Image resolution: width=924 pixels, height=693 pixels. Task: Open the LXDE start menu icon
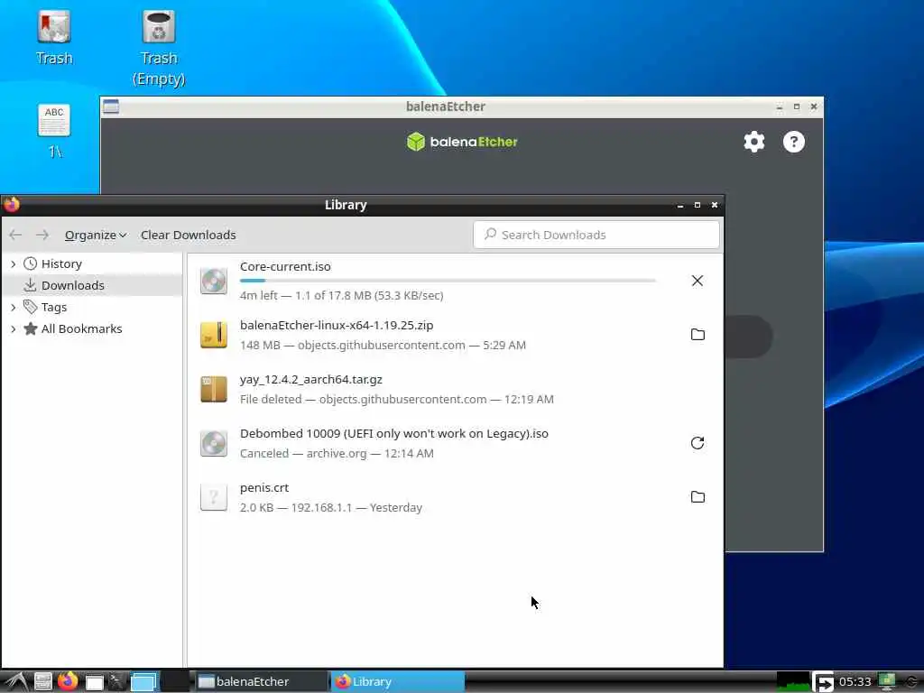(16, 682)
